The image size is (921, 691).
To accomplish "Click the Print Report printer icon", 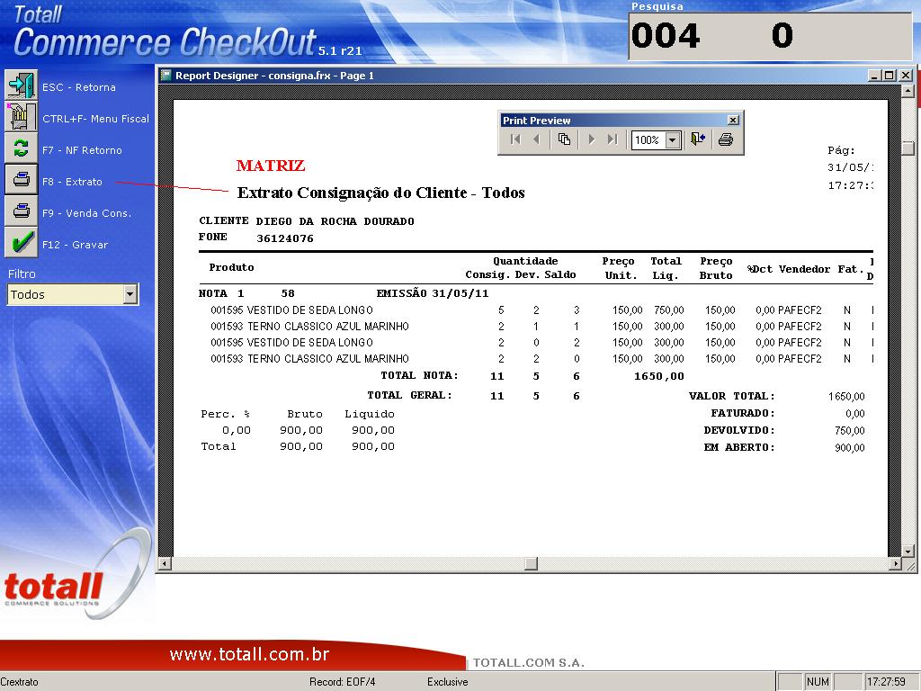I will click(726, 139).
